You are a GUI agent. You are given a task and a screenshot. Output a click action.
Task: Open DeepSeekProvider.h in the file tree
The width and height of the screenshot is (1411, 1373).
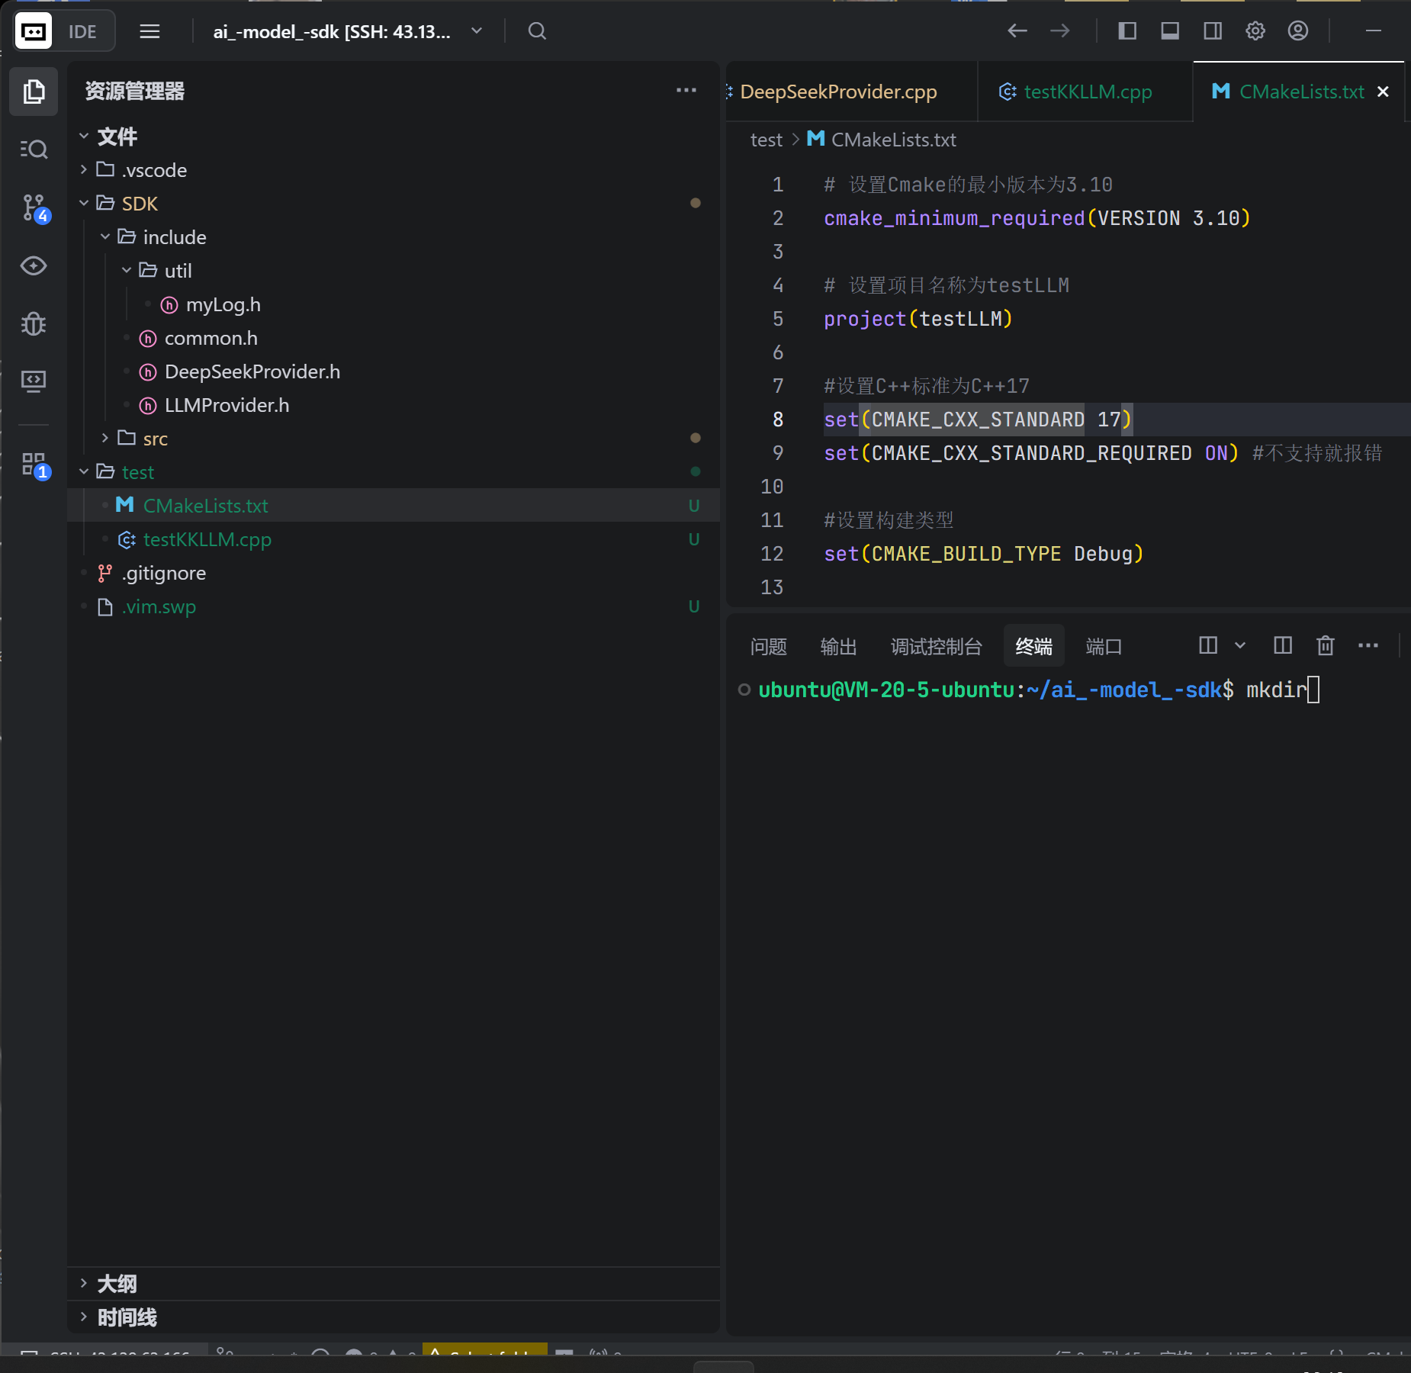[394, 371]
